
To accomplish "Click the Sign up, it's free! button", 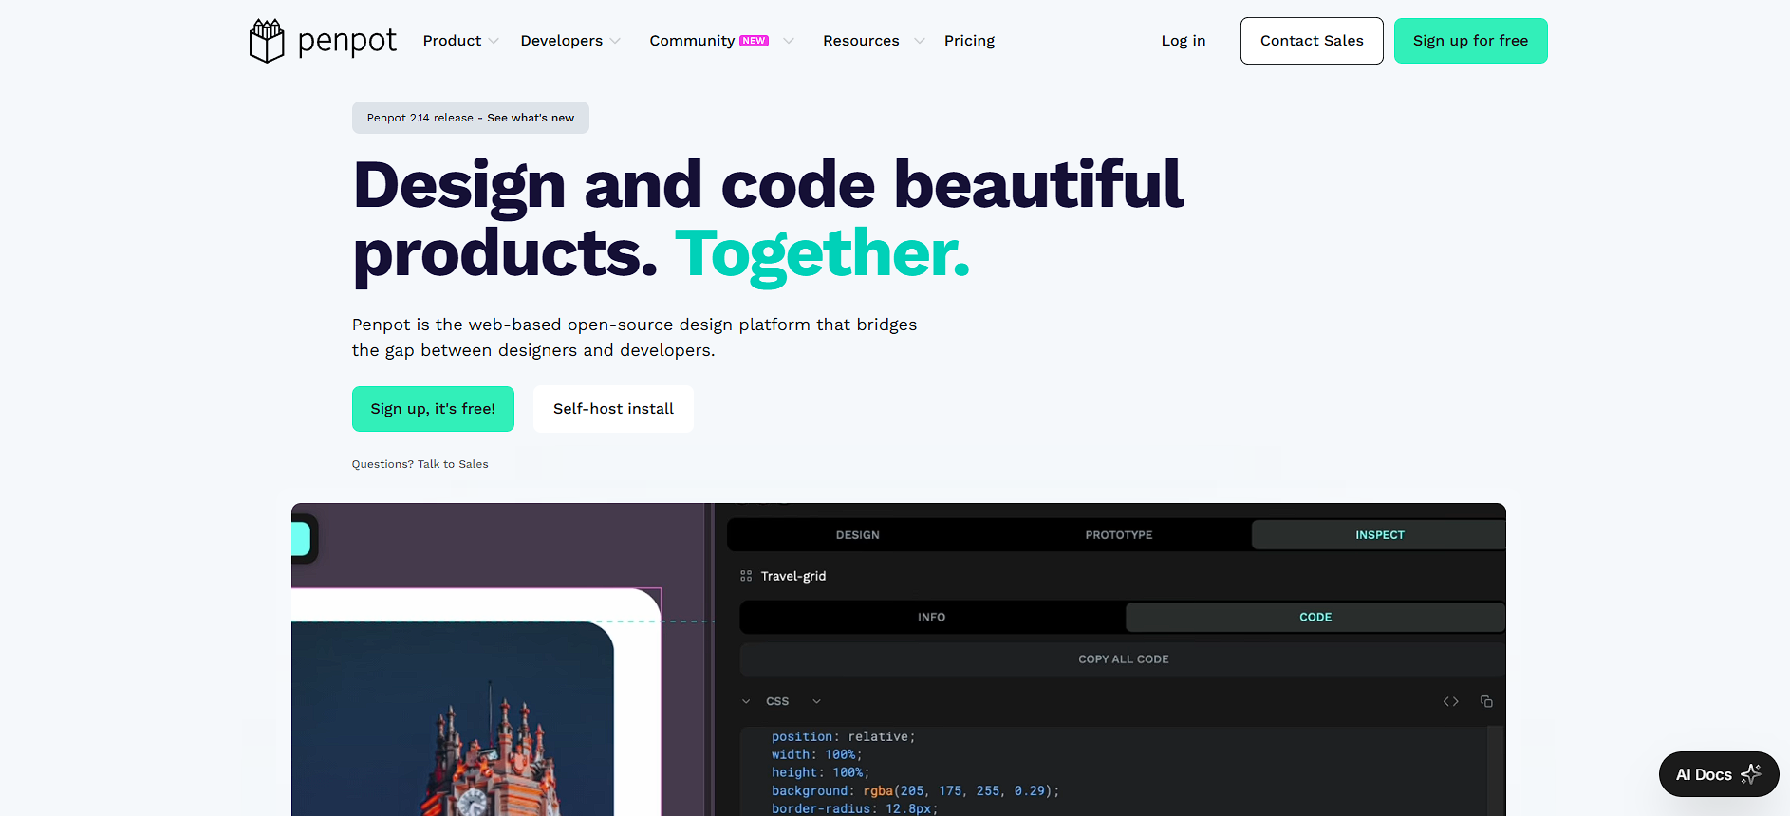I will point(433,409).
